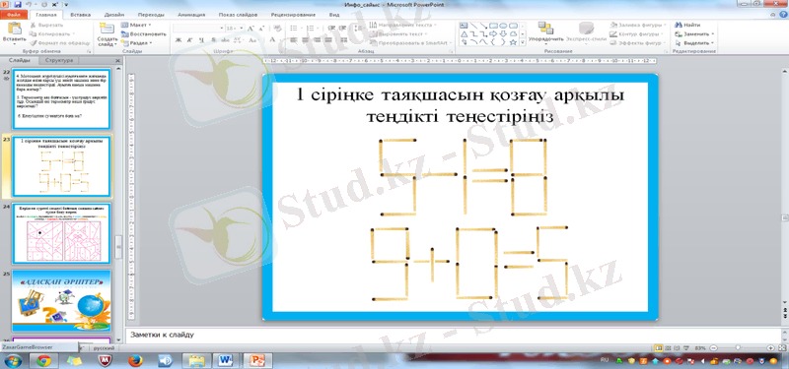Screen dimensions: 789x369
Task: Open the Раздел section dropdown
Action: tap(137, 43)
